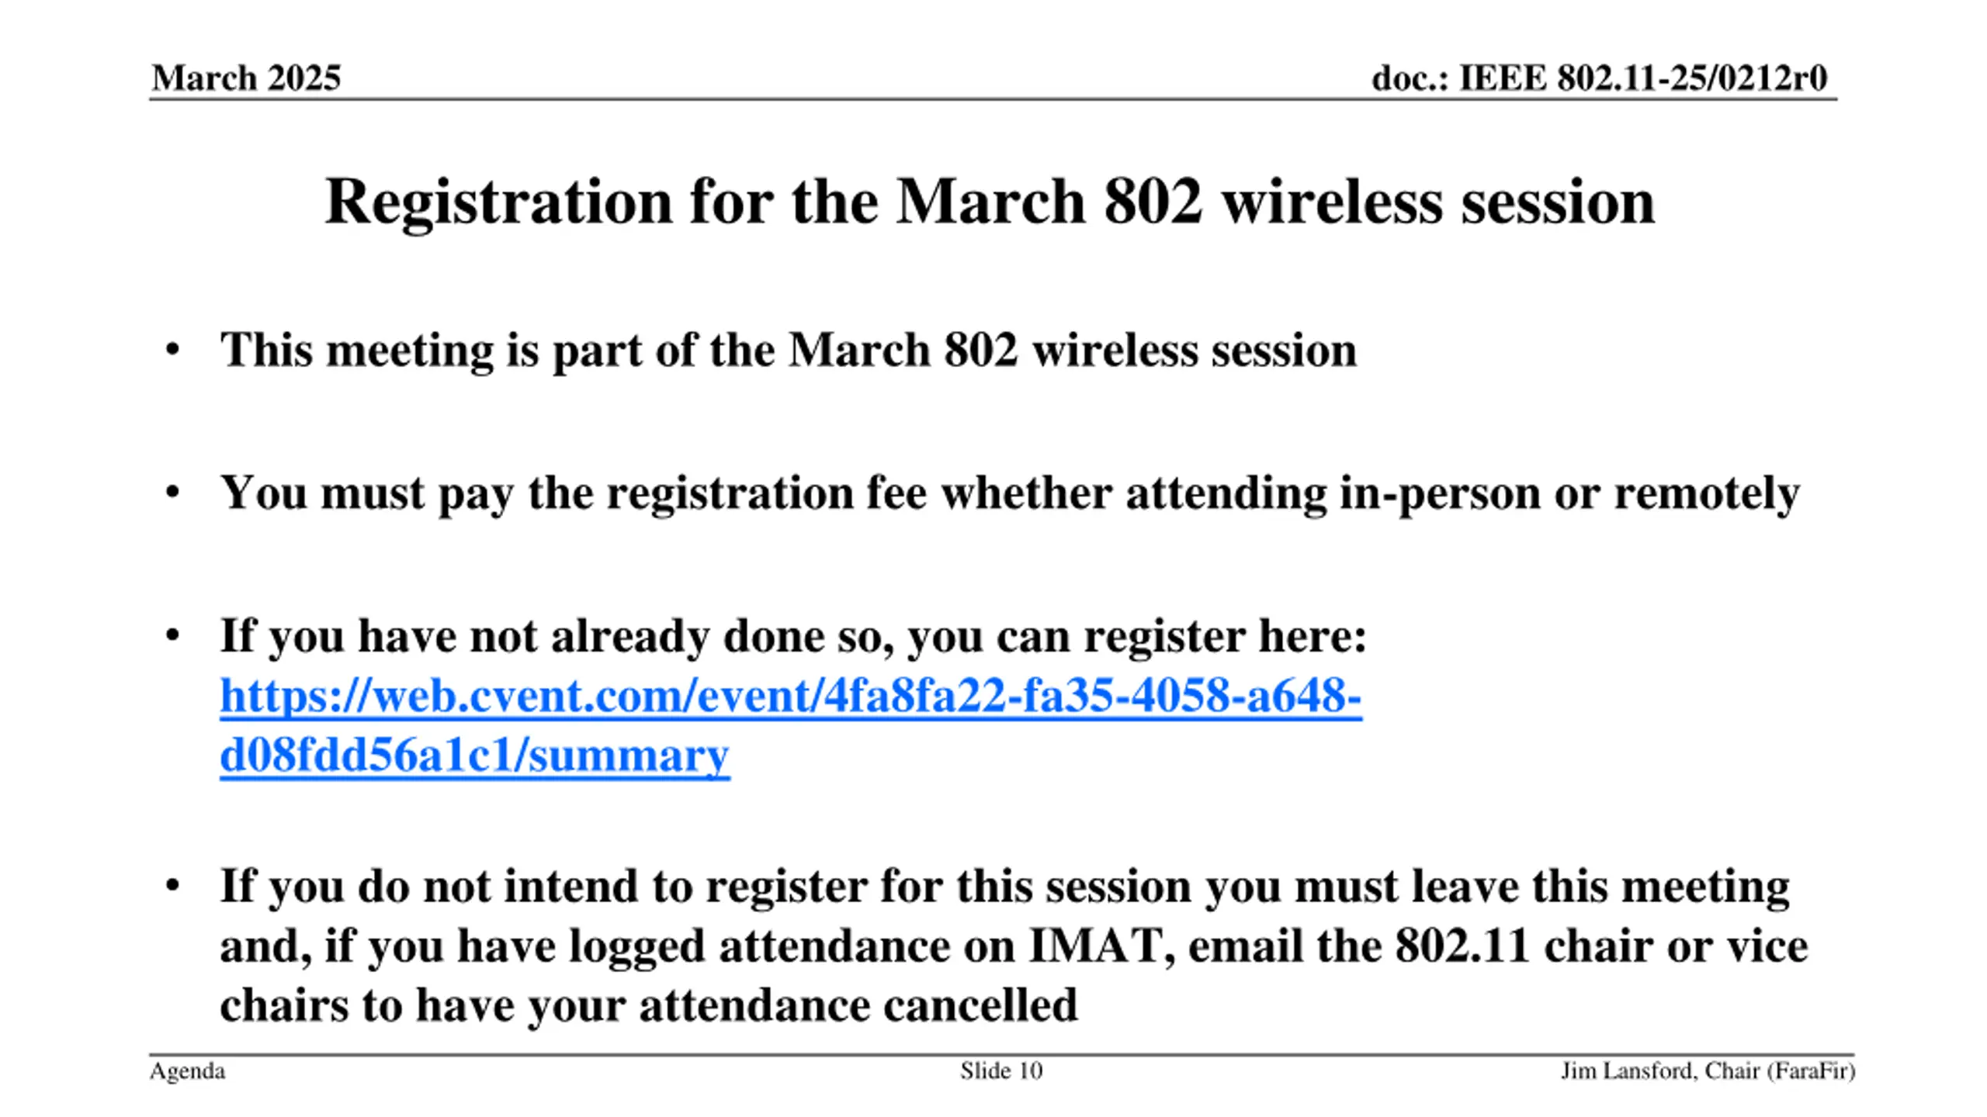
Task: Click the bullet marker before "If you do not intend"
Action: pyautogui.click(x=172, y=886)
